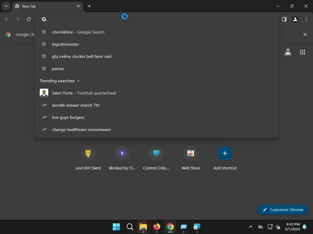The image size is (313, 234).
Task: Open the last taskbar app icon
Action: point(197,227)
